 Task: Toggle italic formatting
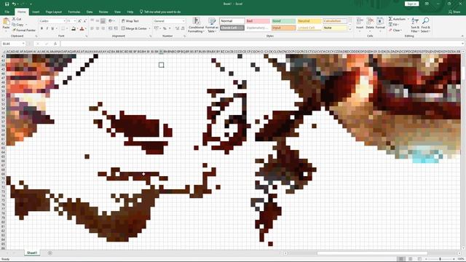coord(47,28)
